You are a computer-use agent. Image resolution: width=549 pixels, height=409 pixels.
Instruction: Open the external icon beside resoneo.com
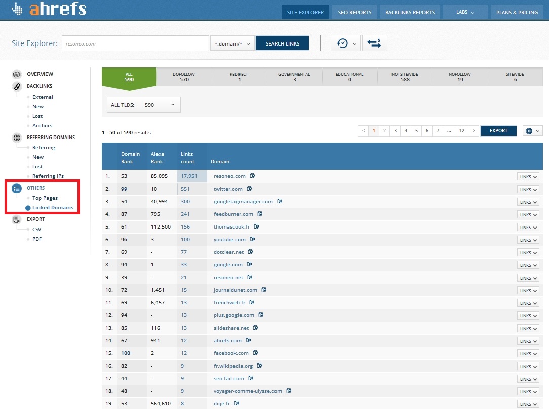coord(252,176)
